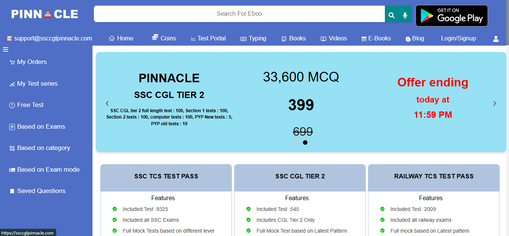Screen dimensions: 509x236
Task: Open the Typing section
Action: pyautogui.click(x=253, y=38)
